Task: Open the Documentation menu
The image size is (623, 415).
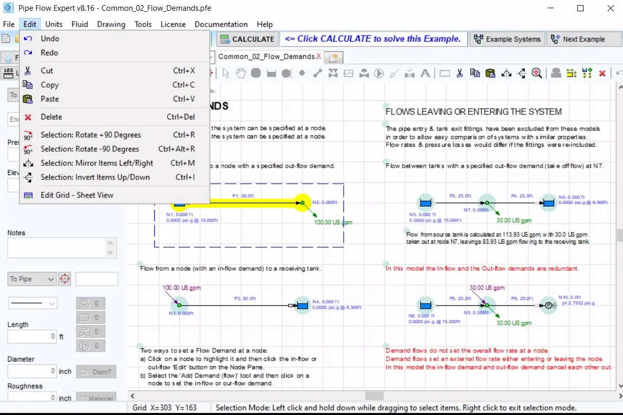Action: [x=221, y=24]
